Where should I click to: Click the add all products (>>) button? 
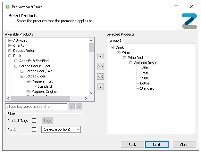click(100, 67)
